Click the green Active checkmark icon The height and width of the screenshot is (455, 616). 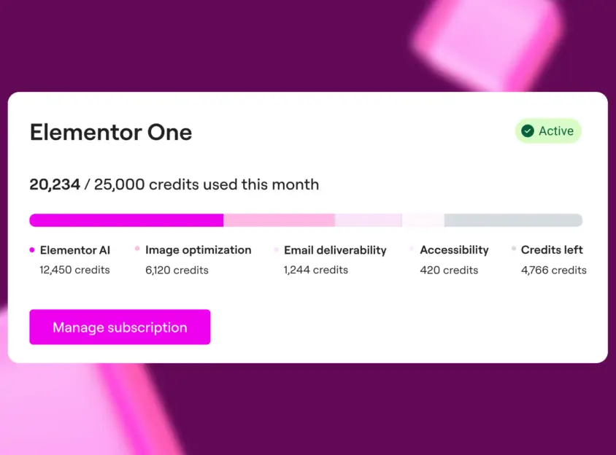(x=528, y=131)
